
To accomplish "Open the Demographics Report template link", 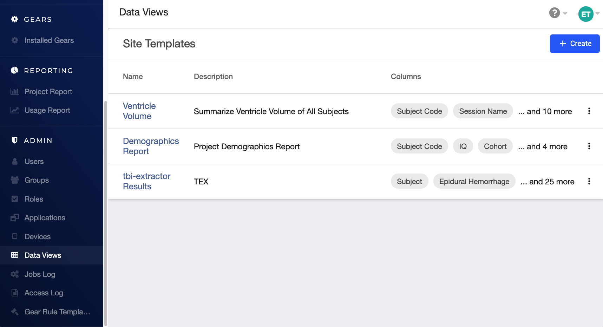I will coord(151,146).
